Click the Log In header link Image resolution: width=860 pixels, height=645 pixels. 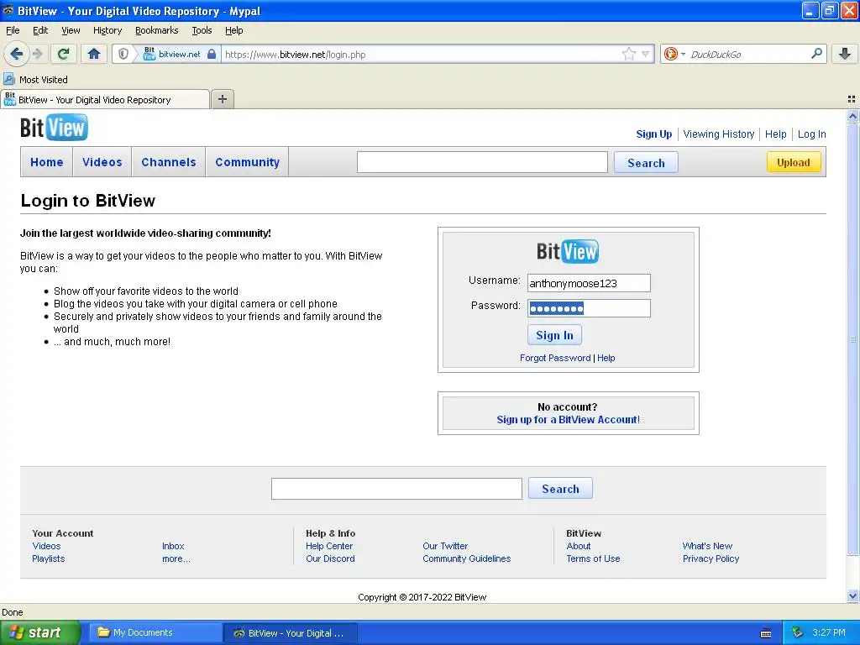812,134
